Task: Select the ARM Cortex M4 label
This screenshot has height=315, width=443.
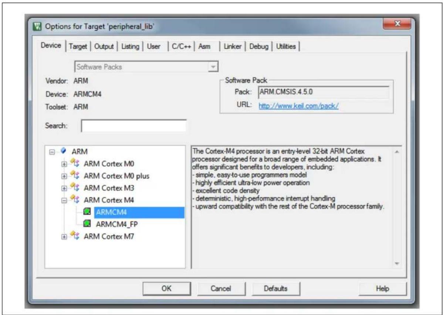Action: coord(109,200)
